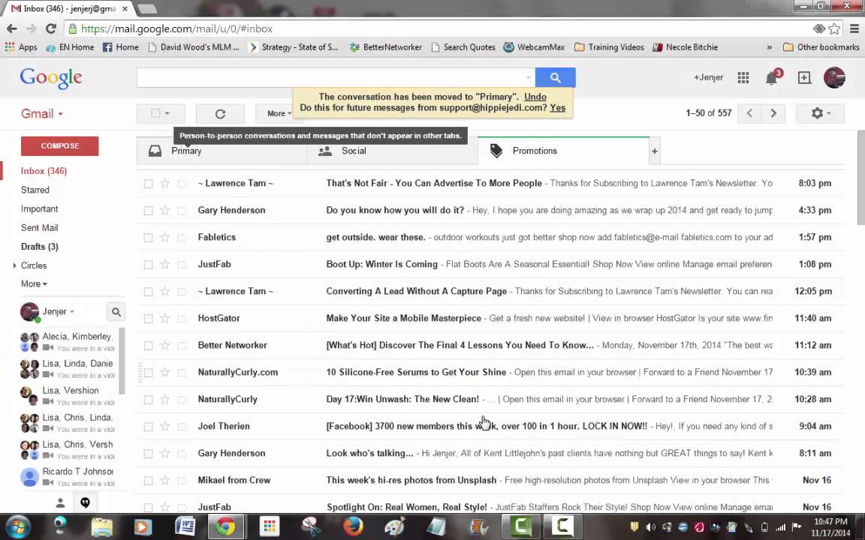Click the chat search magnifier icon
This screenshot has height=540, width=865.
(116, 312)
